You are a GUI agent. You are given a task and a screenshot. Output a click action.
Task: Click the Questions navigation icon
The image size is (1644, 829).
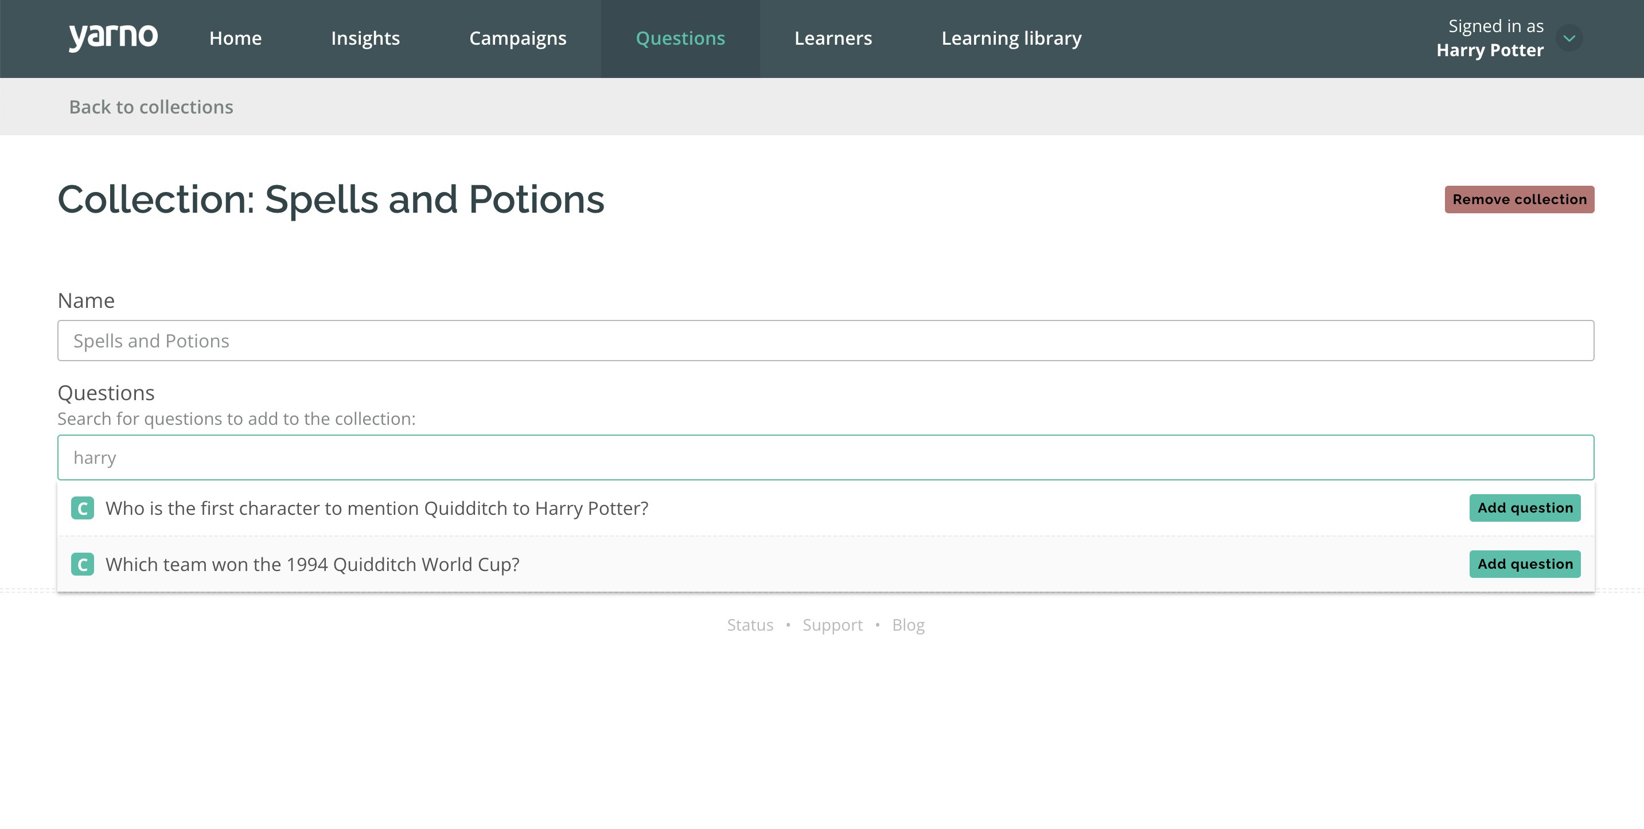point(680,37)
